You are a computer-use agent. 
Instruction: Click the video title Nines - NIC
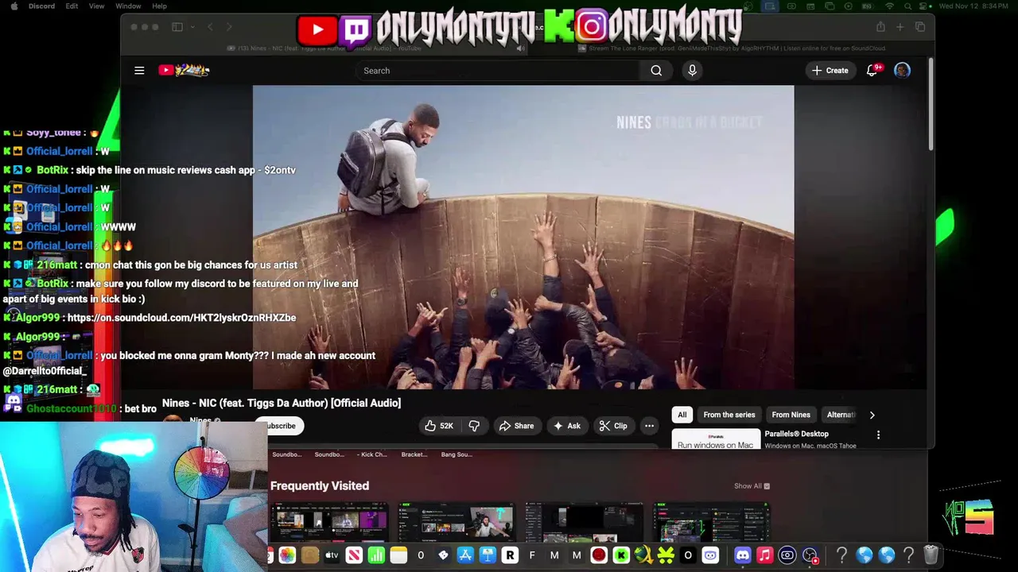[282, 403]
